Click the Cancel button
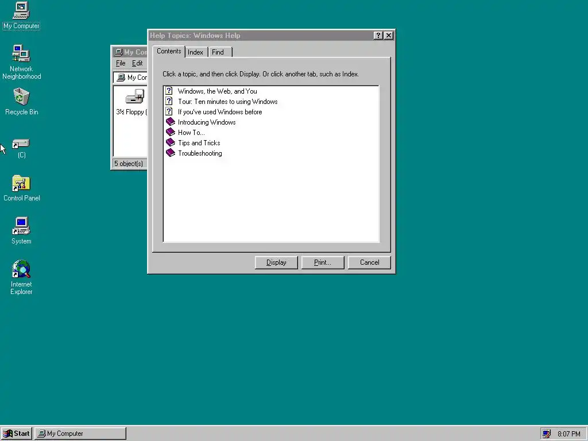The width and height of the screenshot is (588, 441). click(369, 262)
